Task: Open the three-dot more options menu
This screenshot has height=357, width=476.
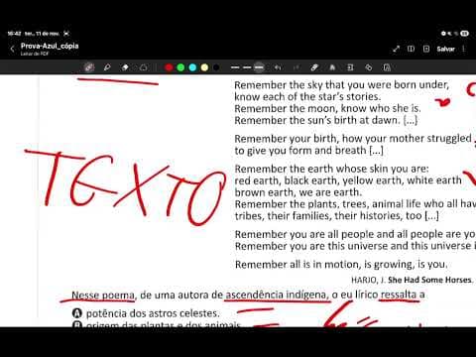Action: click(x=464, y=49)
